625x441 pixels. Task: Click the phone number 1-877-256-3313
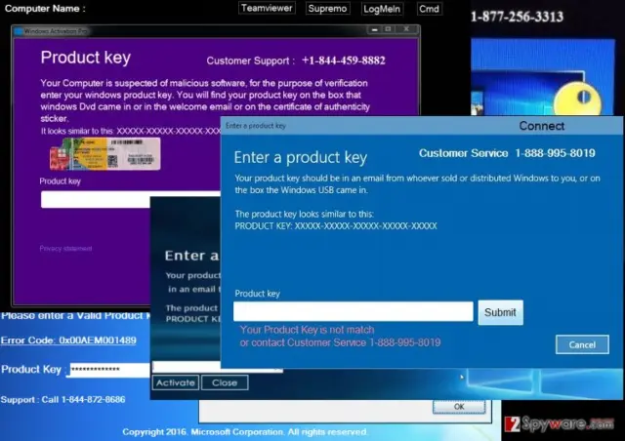coord(517,17)
